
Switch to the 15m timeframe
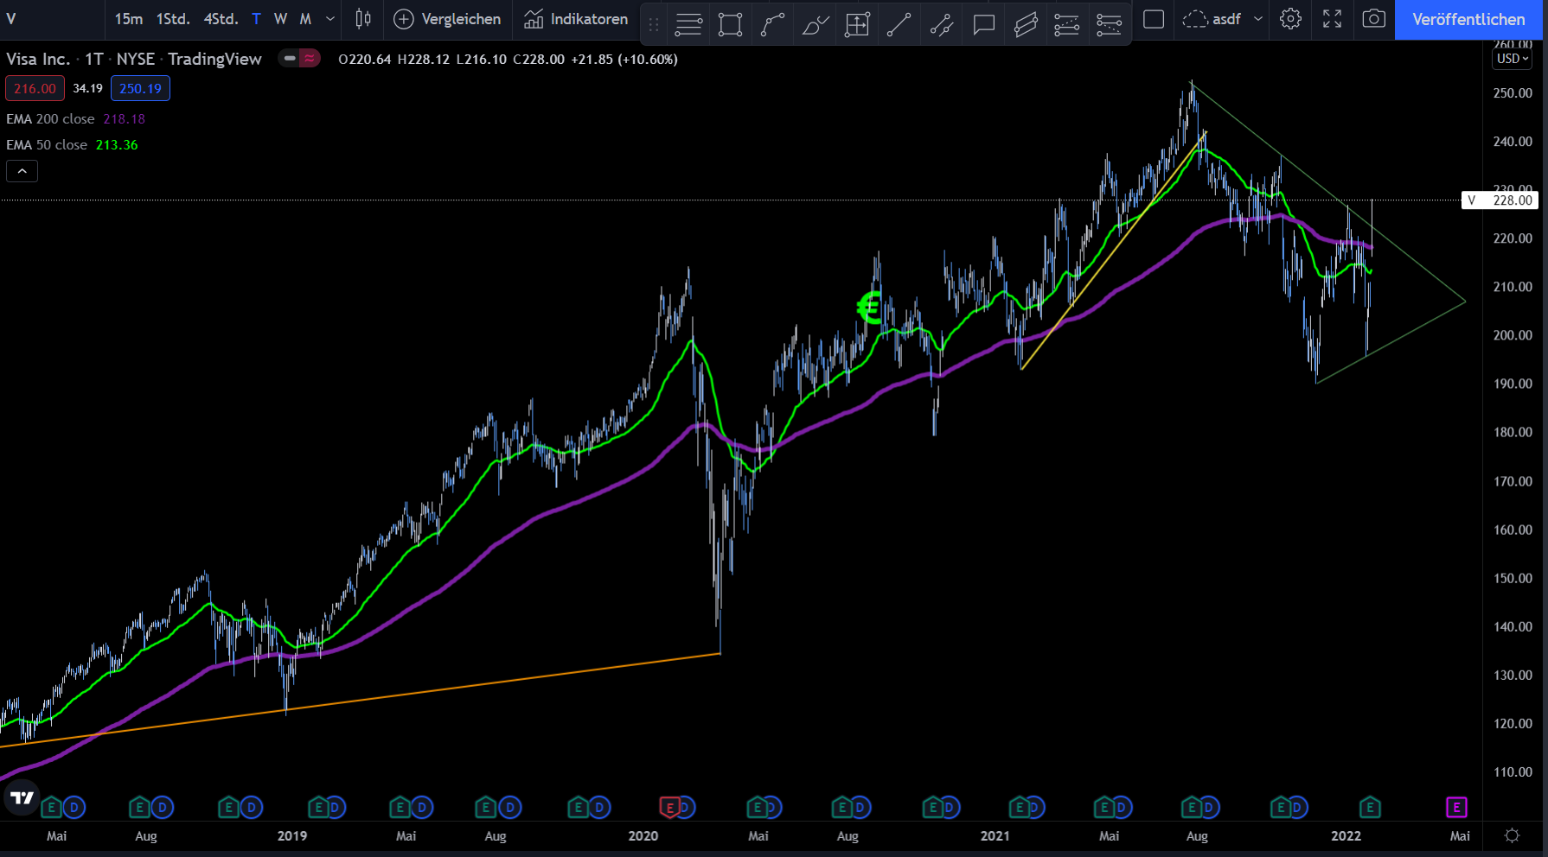point(129,19)
